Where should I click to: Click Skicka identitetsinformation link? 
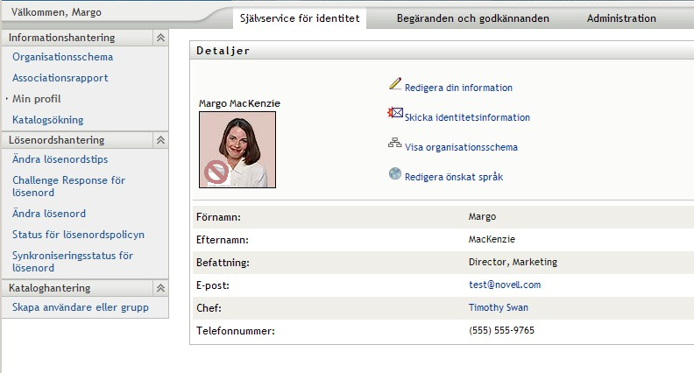[467, 117]
